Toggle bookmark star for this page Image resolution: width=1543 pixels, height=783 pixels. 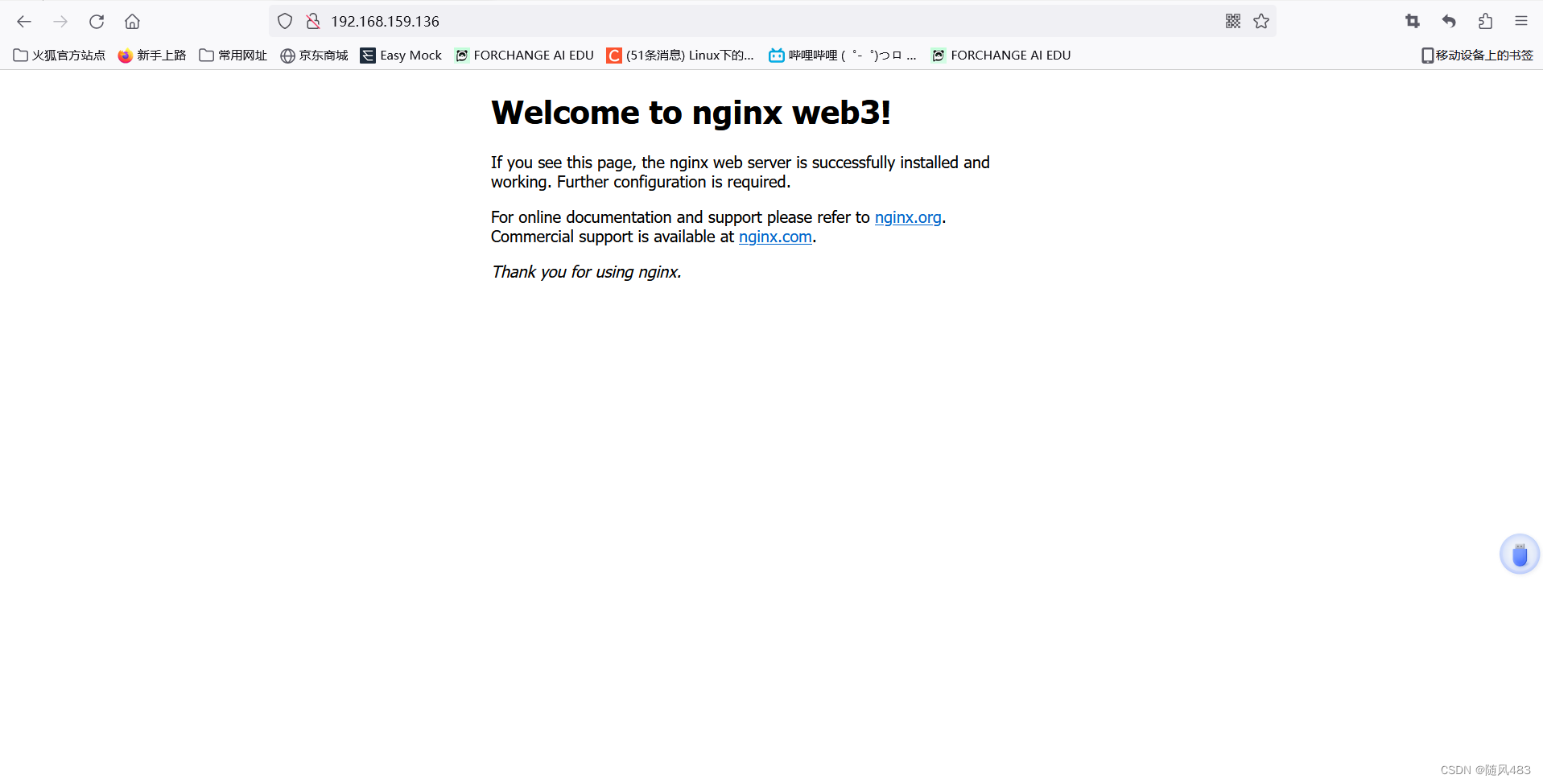1261,22
